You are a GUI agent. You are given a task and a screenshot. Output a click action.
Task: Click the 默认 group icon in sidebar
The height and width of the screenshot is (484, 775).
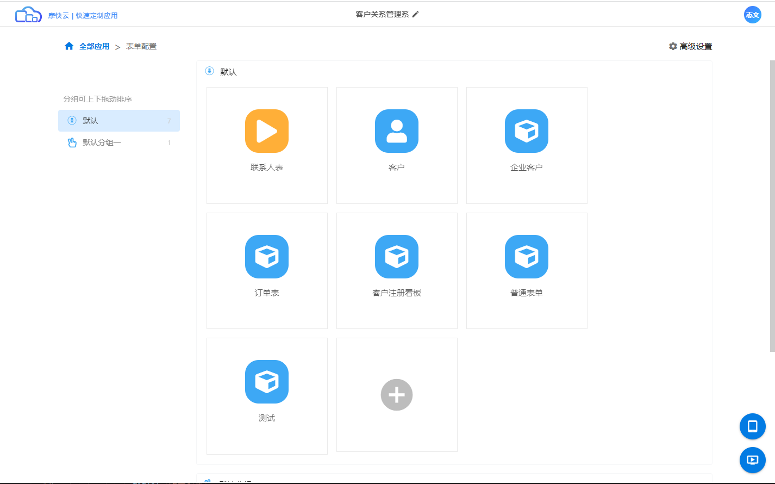(x=72, y=121)
